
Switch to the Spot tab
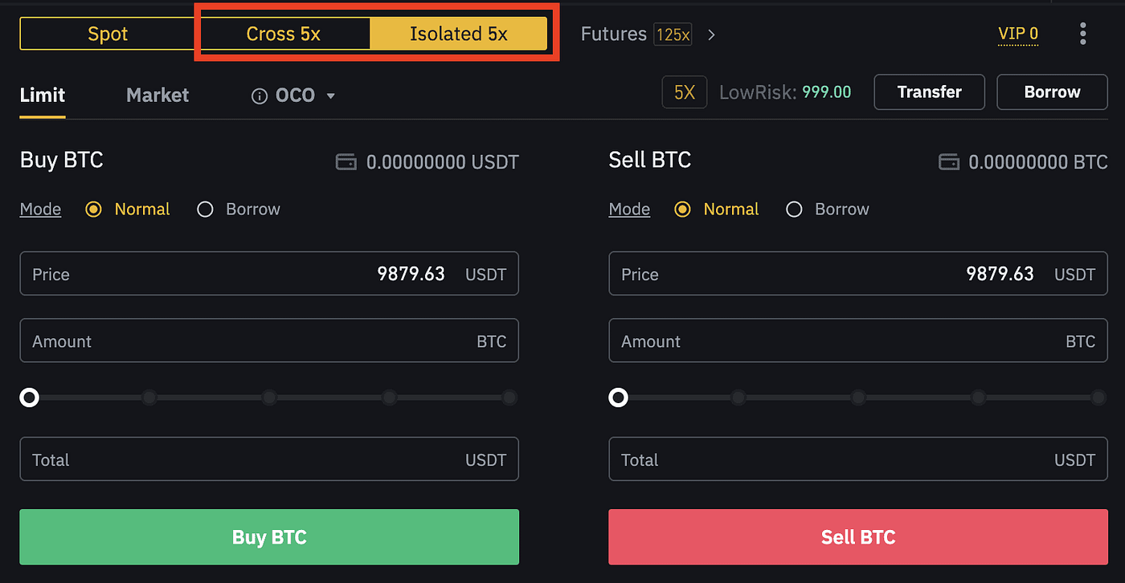point(107,33)
